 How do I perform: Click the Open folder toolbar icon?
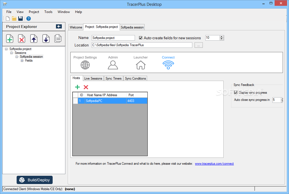[x=14, y=19]
